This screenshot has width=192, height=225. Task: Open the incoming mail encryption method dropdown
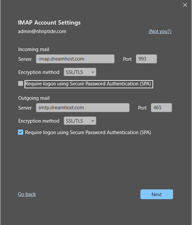[x=80, y=72]
